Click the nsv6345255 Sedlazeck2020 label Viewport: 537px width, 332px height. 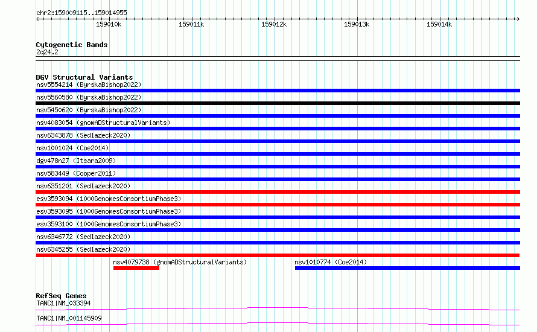[83, 249]
